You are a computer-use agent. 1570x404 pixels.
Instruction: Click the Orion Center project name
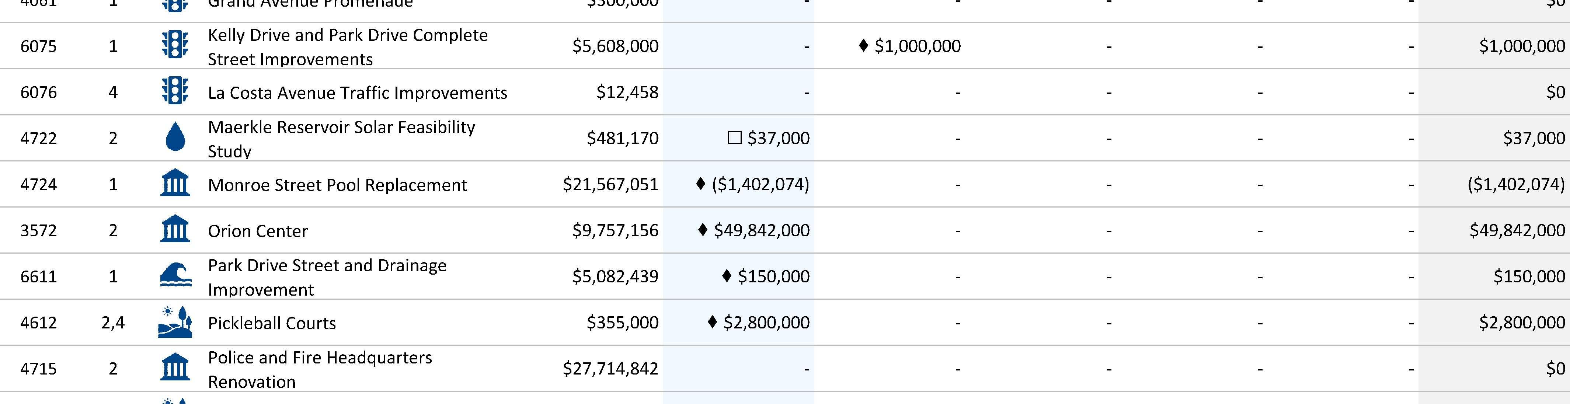(x=257, y=231)
